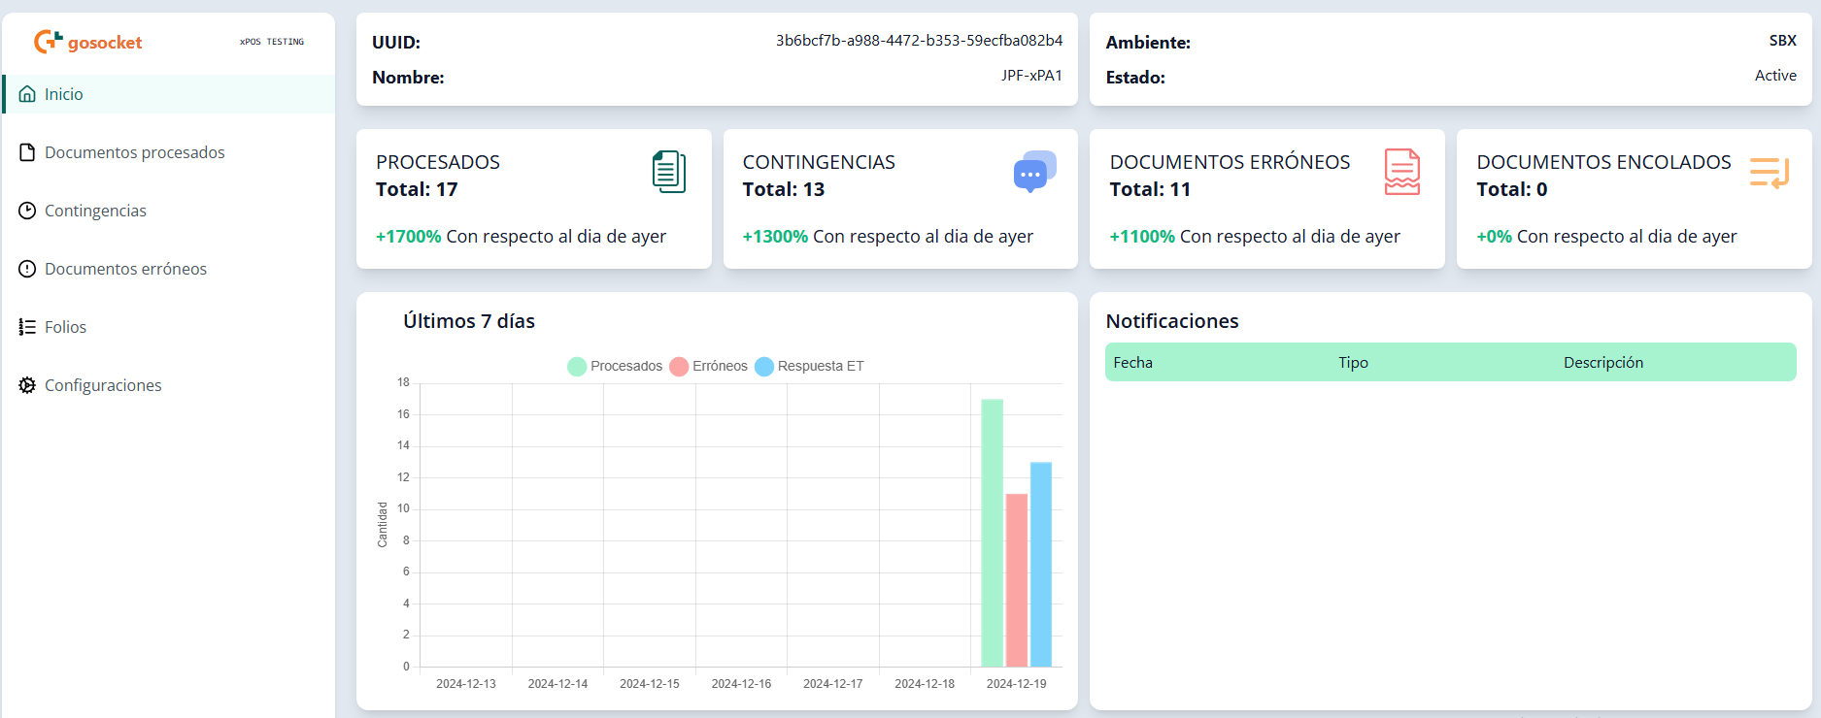This screenshot has width=1821, height=718.
Task: Click the red document icon in Documentos Erróneos card
Action: point(1401,172)
